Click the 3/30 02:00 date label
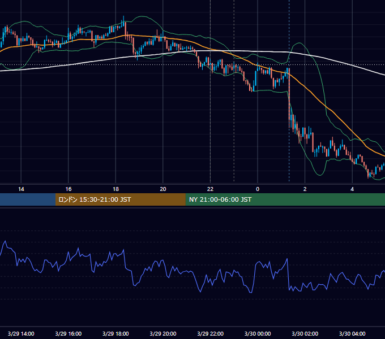Viewport: 385px width, 339px height. 305,333
